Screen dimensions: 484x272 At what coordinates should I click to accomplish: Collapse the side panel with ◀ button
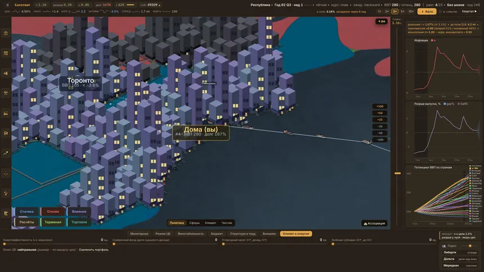pos(382,21)
